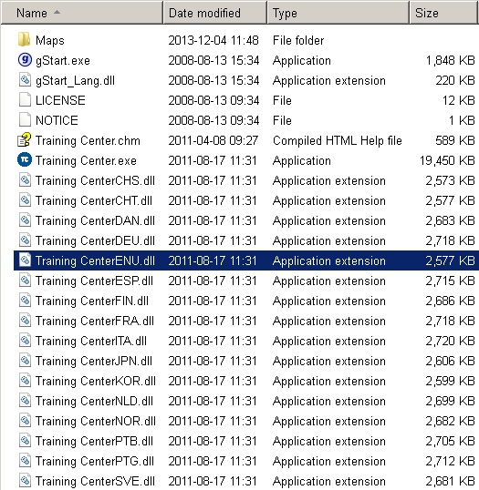Select file name 'Training CenterJPN.dll'
This screenshot has height=490, width=479.
[94, 361]
